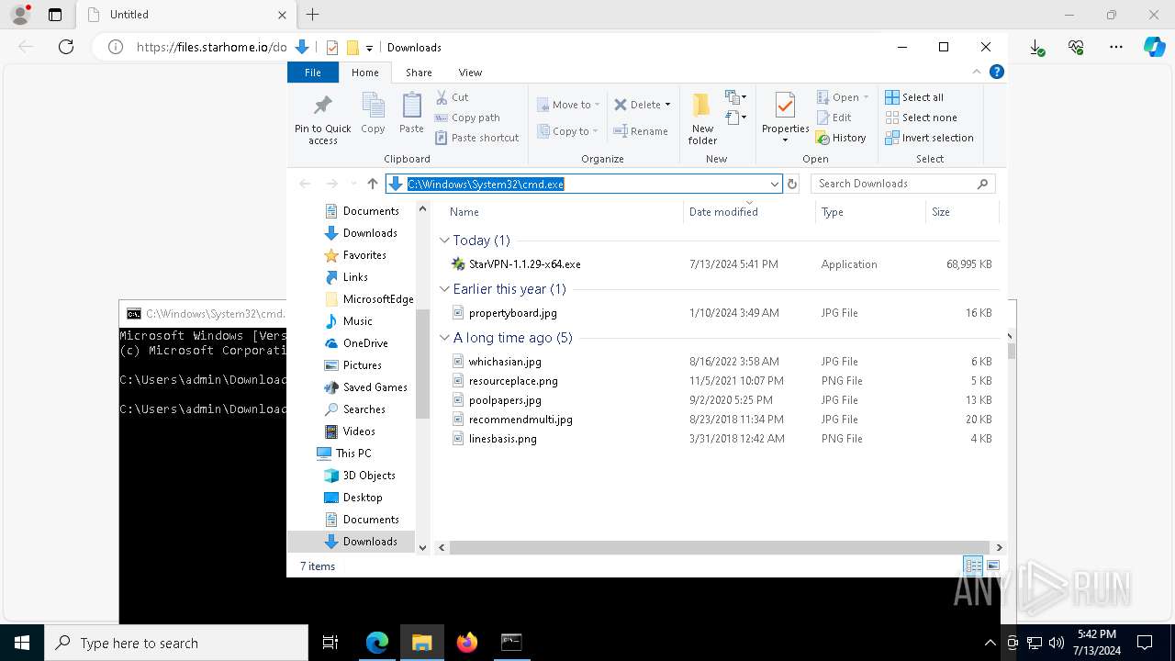This screenshot has height=661, width=1175.
Task: Open the Delete dropdown arrow
Action: pos(667,105)
